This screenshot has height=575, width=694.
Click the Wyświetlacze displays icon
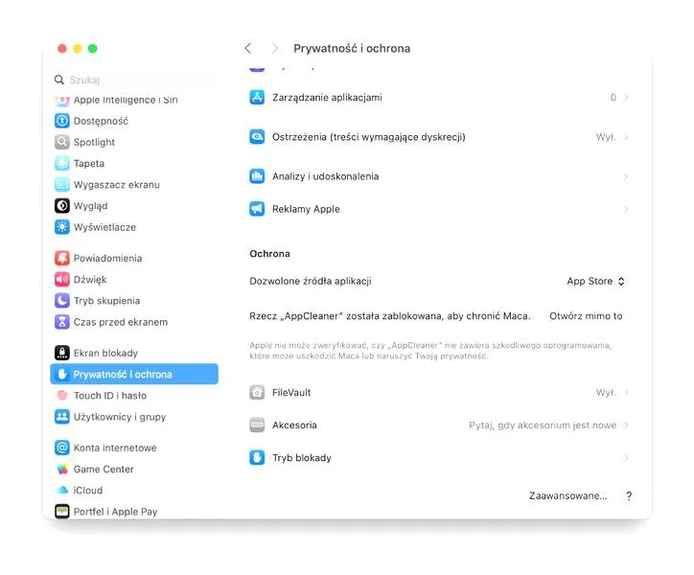(62, 226)
